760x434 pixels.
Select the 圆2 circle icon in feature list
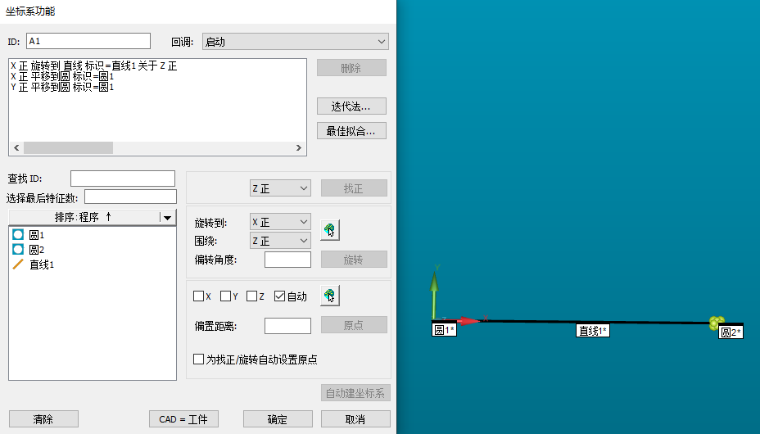[x=18, y=250]
